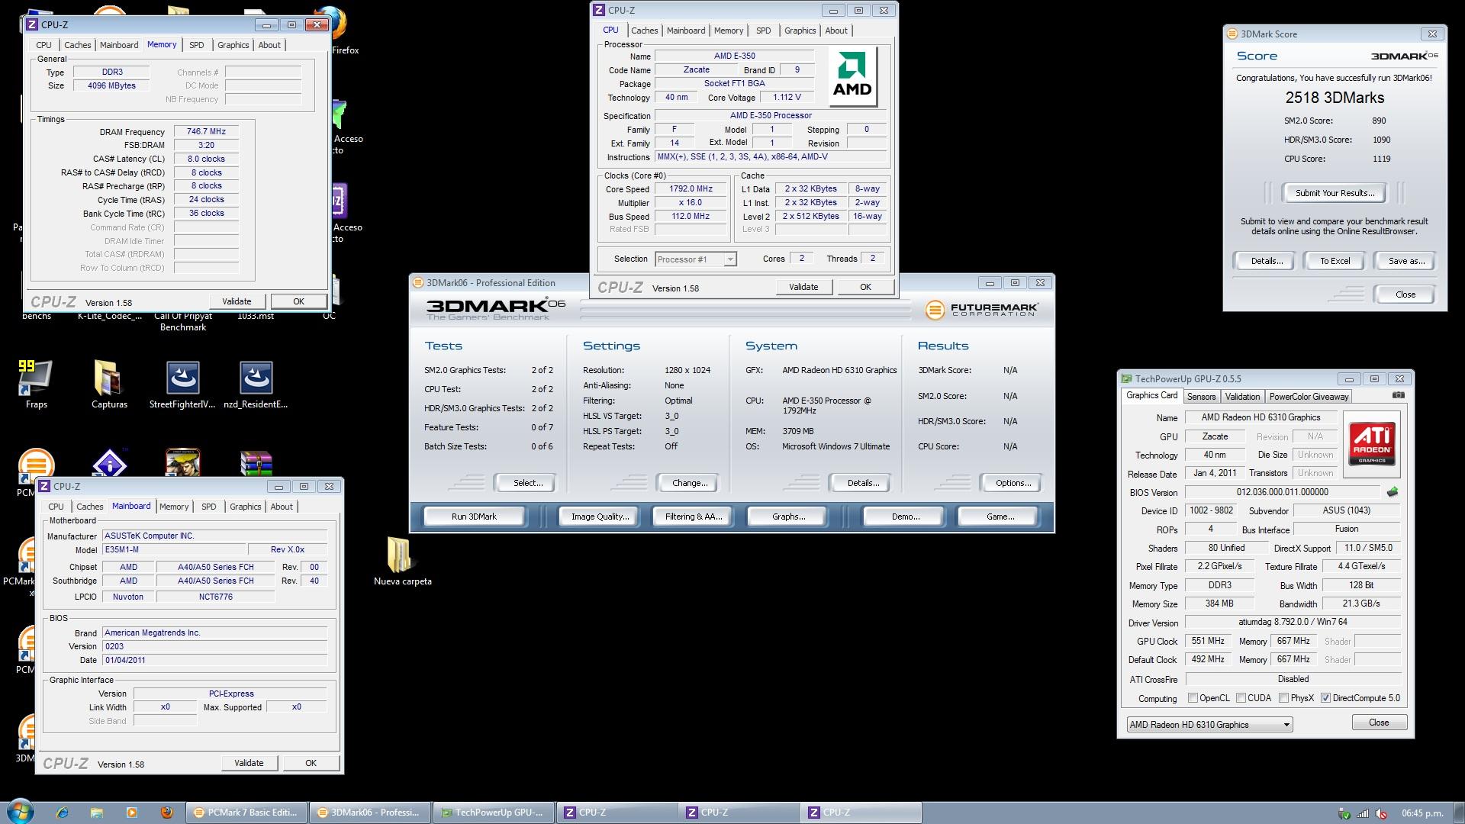Open the Fraps desktop shortcut
The width and height of the screenshot is (1465, 824).
pos(35,384)
